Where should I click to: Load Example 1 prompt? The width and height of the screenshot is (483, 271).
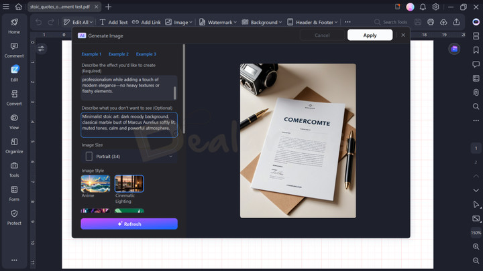[x=91, y=54]
